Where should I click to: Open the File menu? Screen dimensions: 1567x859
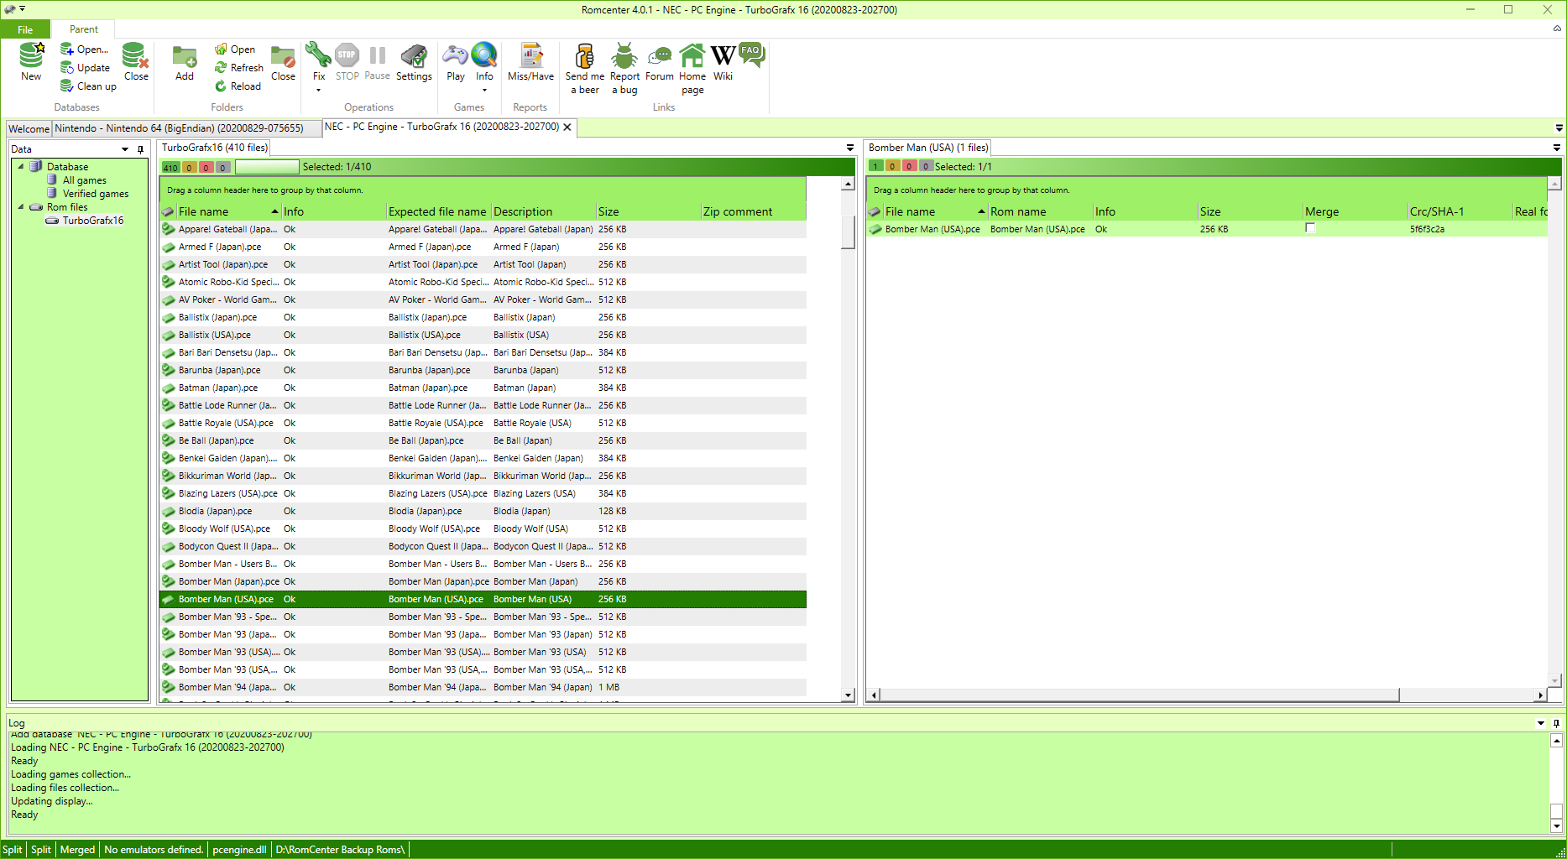pyautogui.click(x=25, y=29)
